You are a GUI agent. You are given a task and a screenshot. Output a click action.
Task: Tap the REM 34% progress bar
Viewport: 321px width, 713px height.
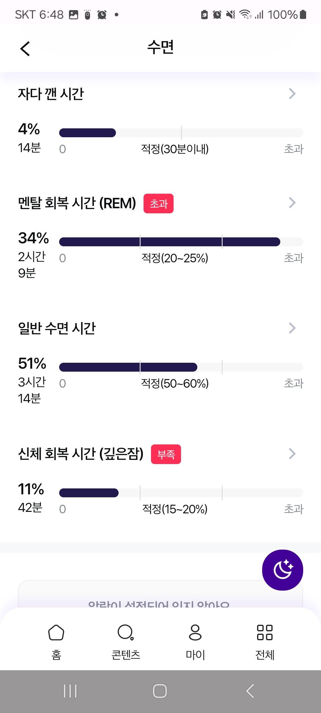(x=181, y=242)
